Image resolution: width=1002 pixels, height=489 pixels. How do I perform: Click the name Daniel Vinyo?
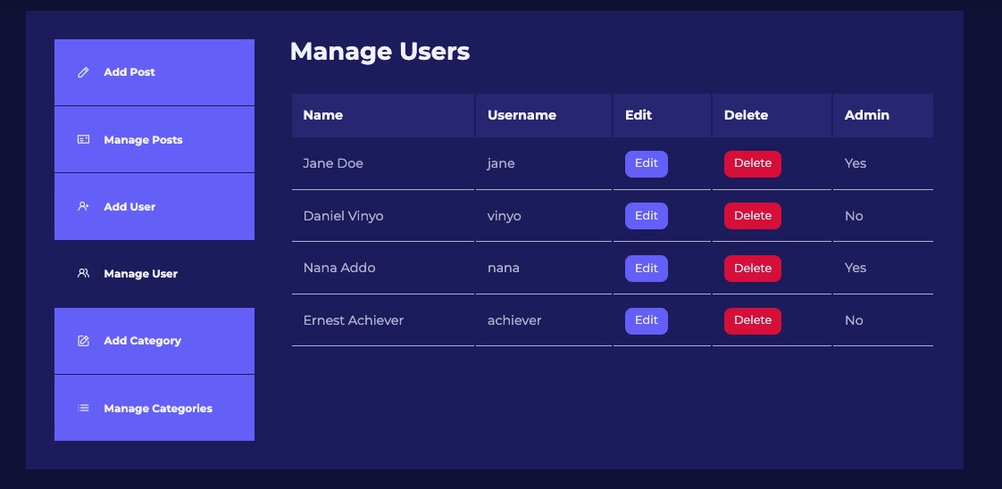click(343, 216)
